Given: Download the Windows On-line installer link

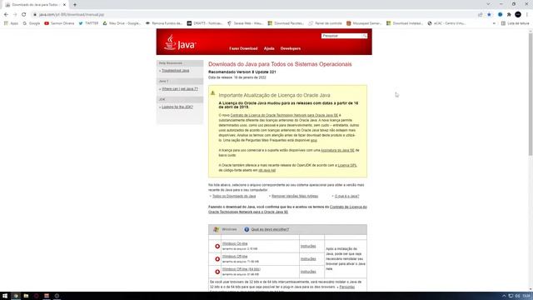Looking at the screenshot, I should 235,244.
